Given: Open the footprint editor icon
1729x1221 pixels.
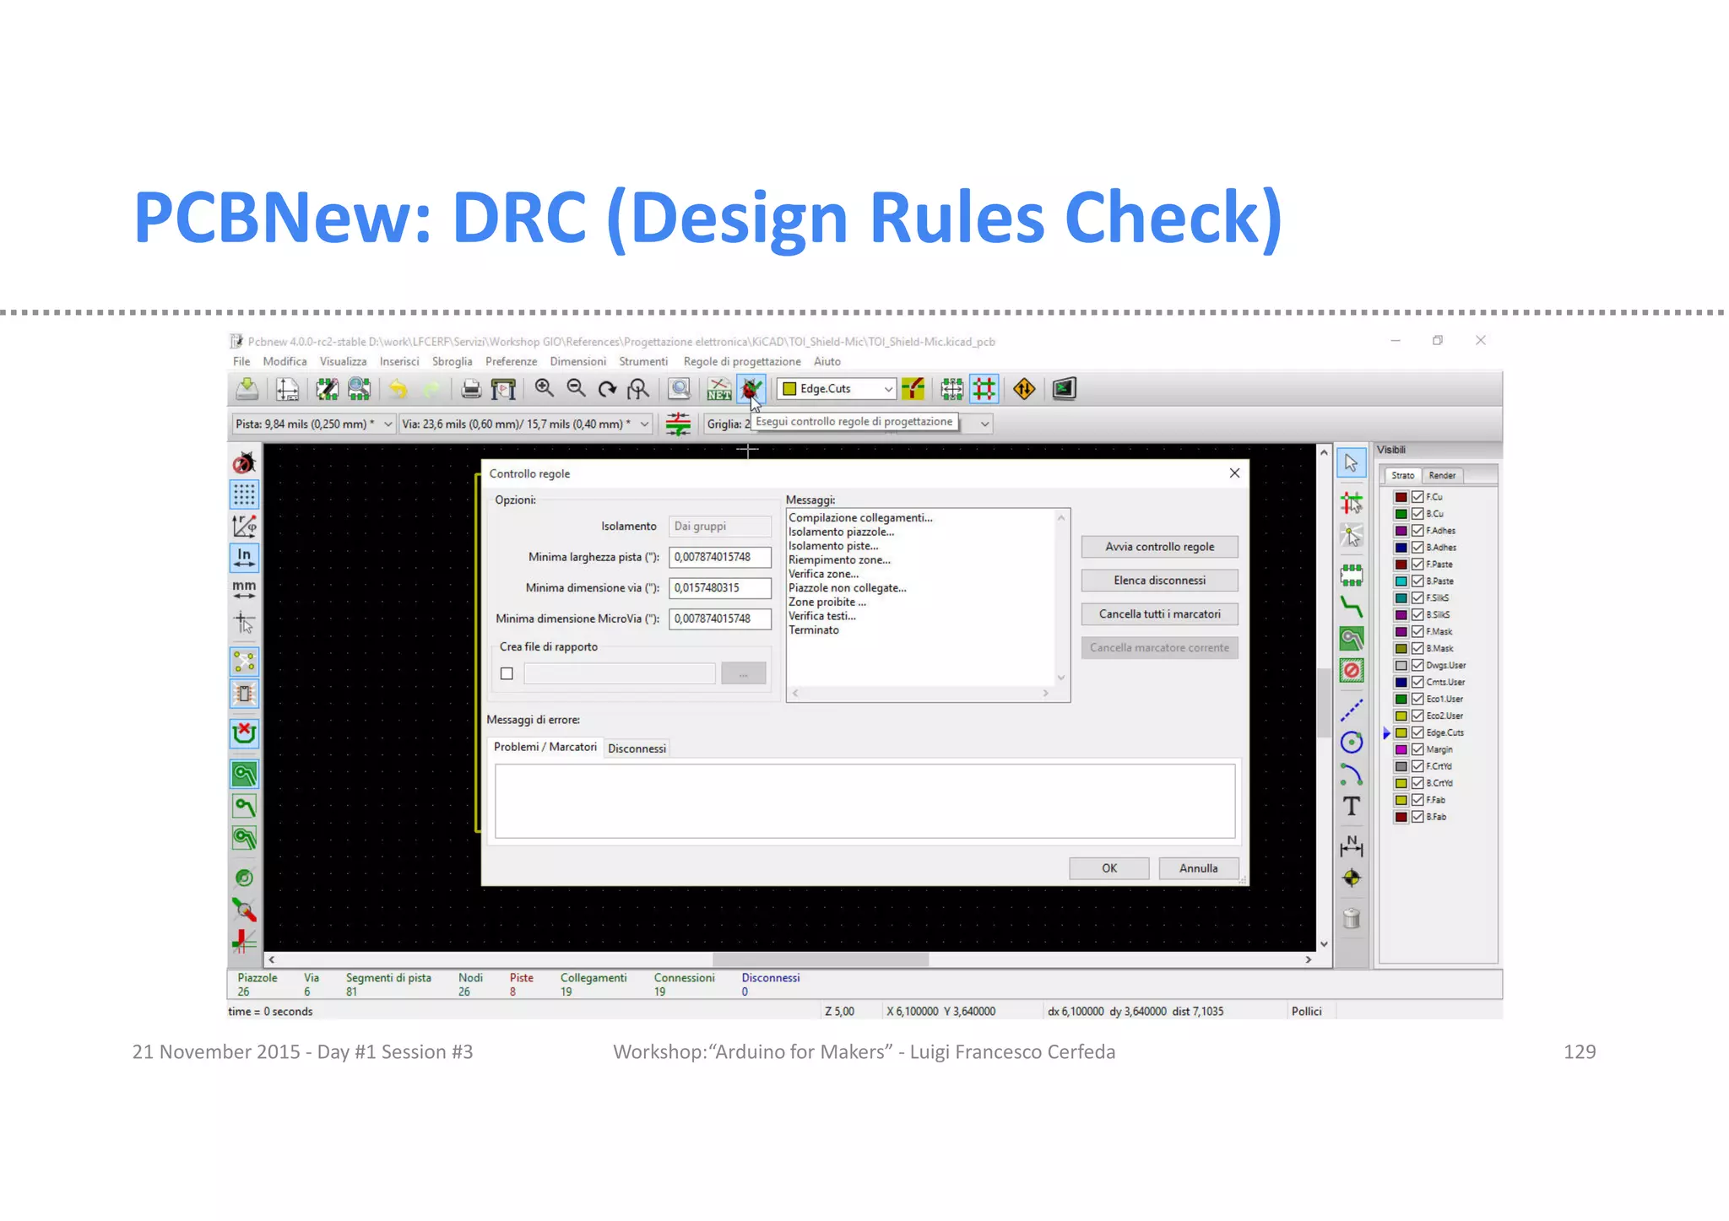Looking at the screenshot, I should pyautogui.click(x=327, y=389).
